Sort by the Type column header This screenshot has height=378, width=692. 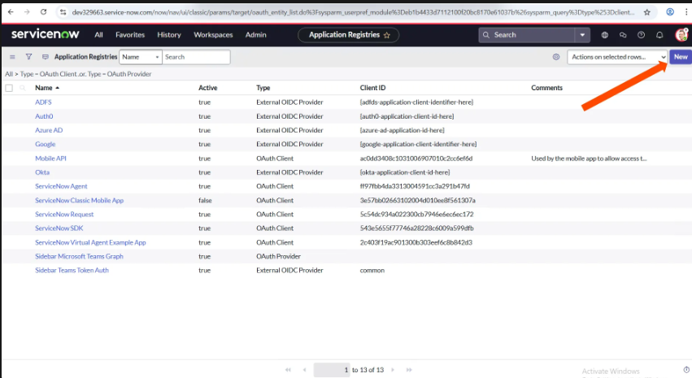click(263, 88)
